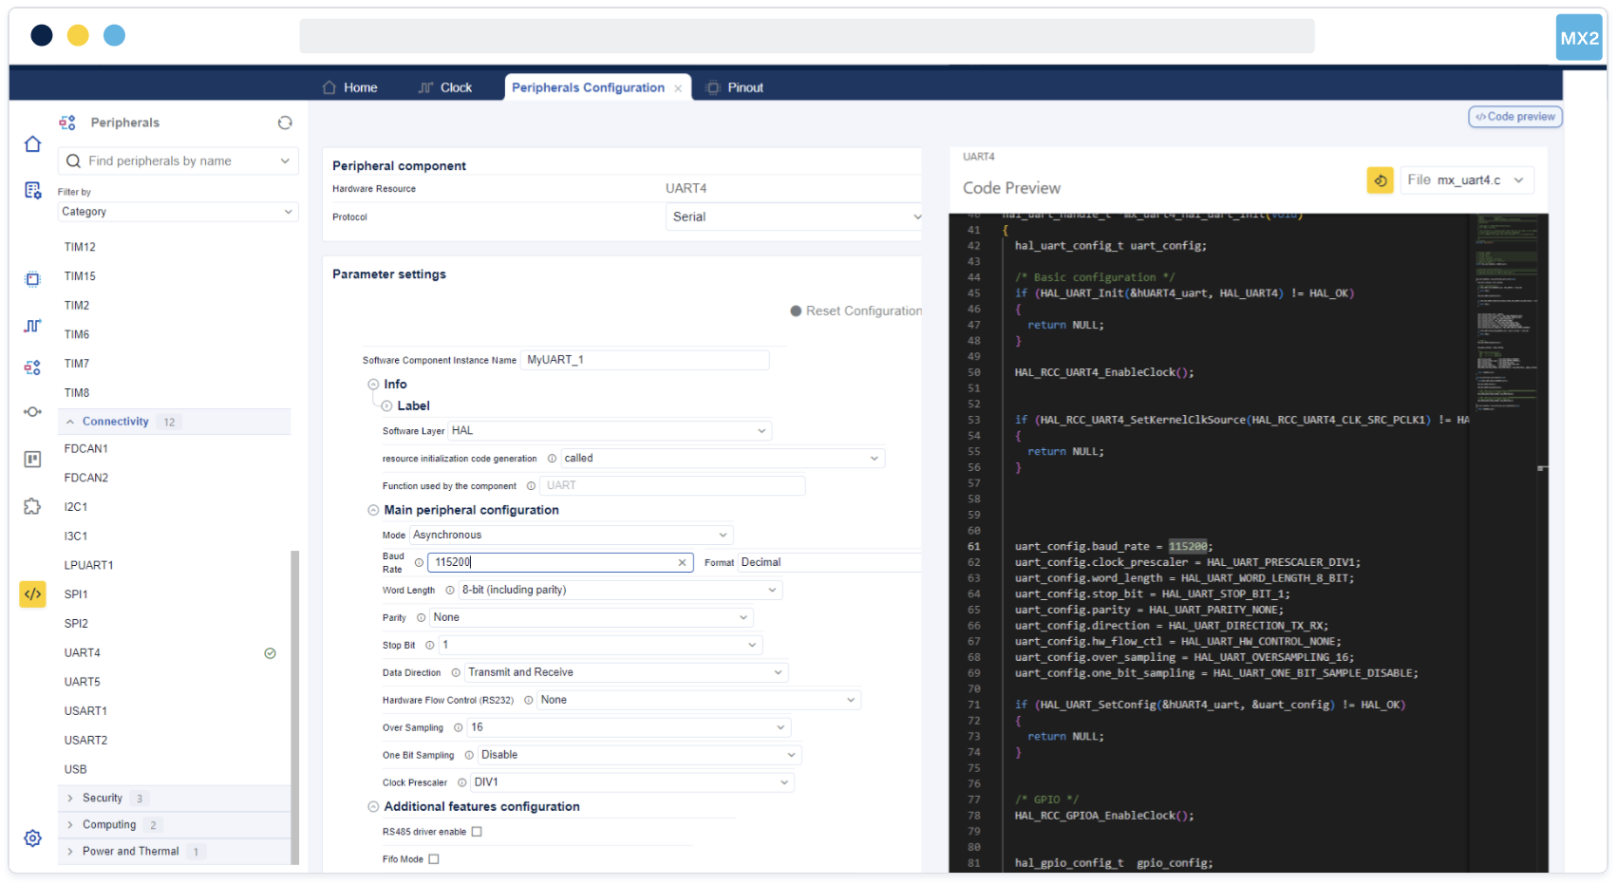Open the File mx_uart4.c dropdown
This screenshot has width=1618, height=885.
[1467, 180]
